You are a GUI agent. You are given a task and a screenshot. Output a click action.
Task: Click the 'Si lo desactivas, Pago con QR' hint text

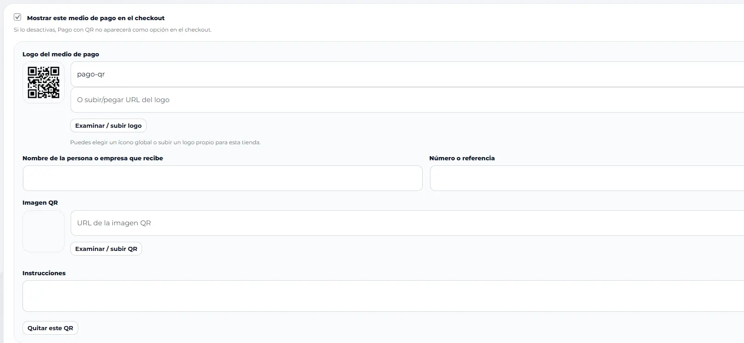click(x=112, y=30)
